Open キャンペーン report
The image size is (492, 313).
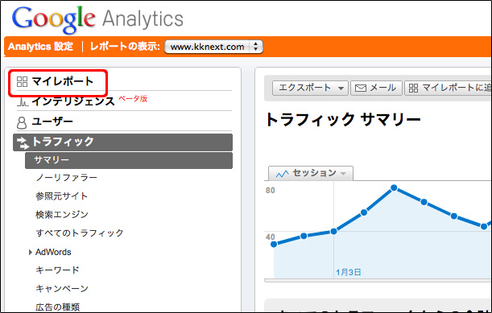click(x=62, y=289)
